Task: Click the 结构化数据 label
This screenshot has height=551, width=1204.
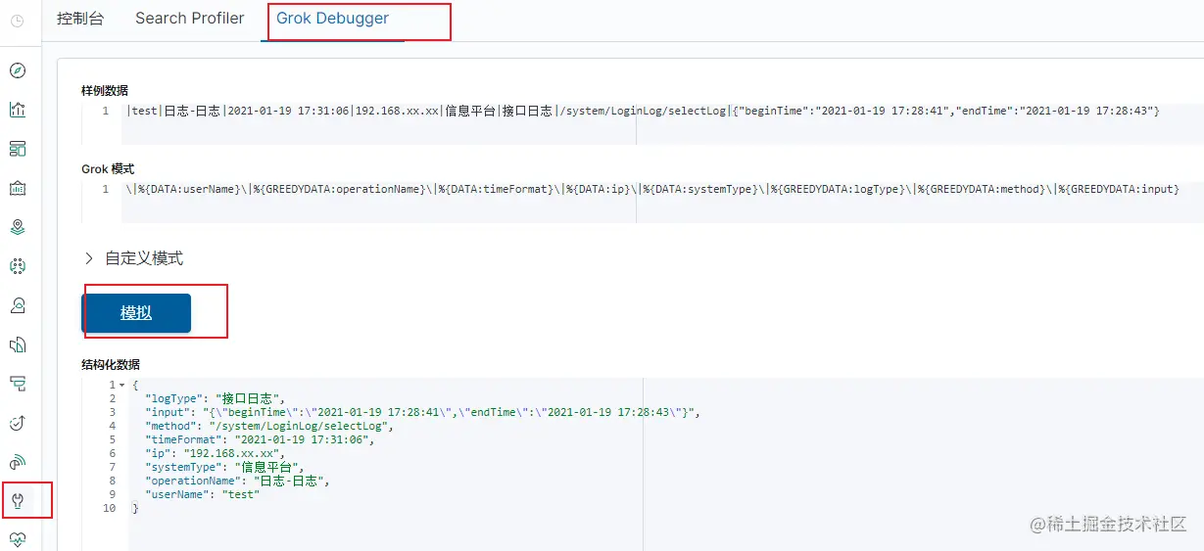Action: (x=111, y=365)
